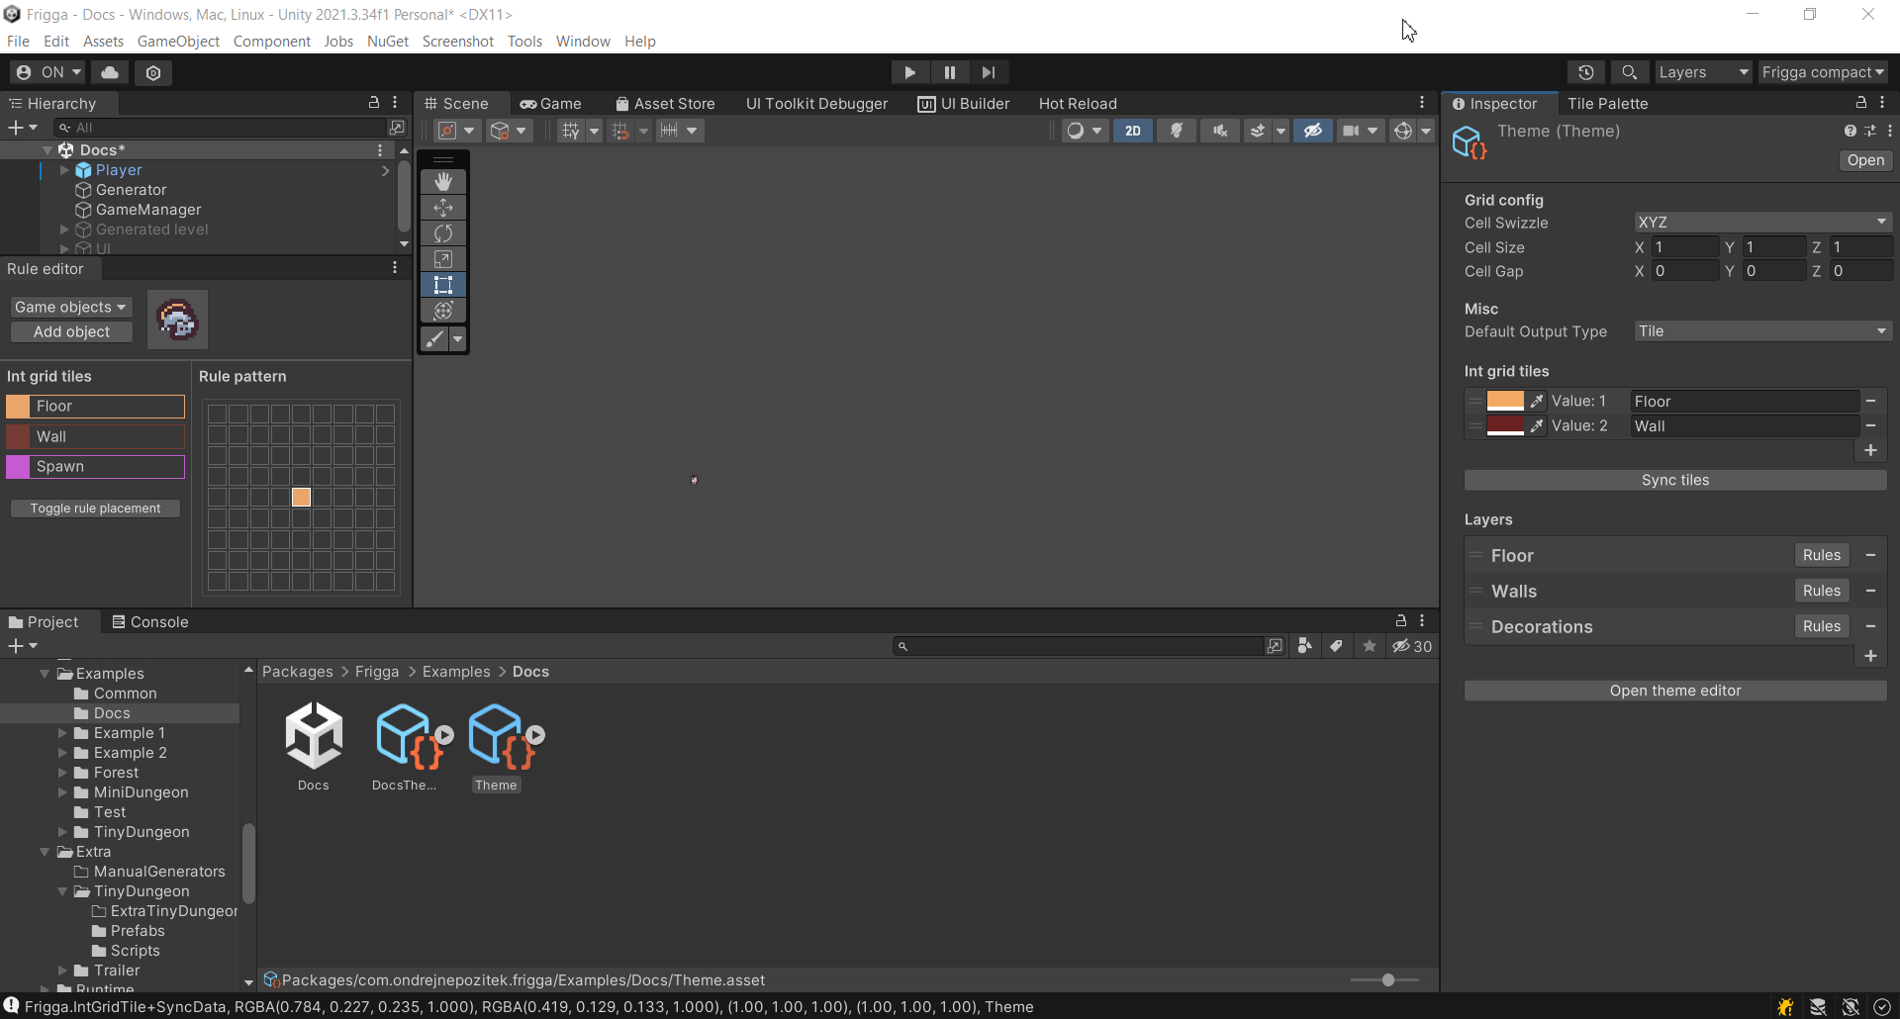Expand the Example 1 folder
The height and width of the screenshot is (1019, 1900).
(x=62, y=733)
